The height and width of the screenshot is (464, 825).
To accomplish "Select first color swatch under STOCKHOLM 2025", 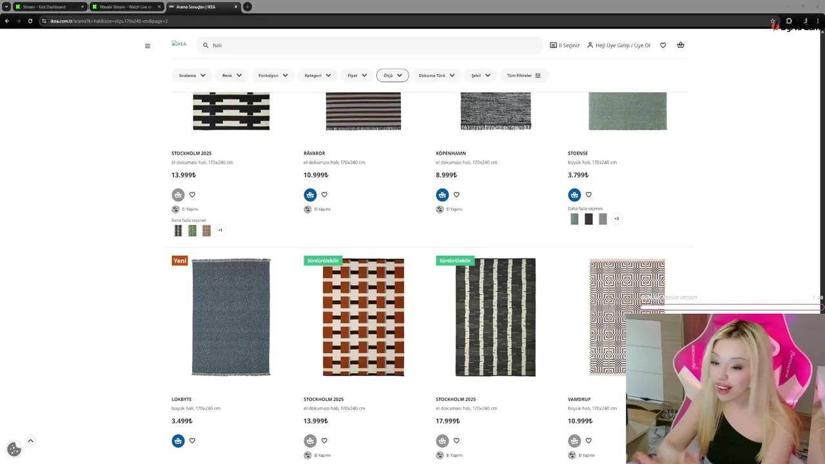I will (x=178, y=230).
